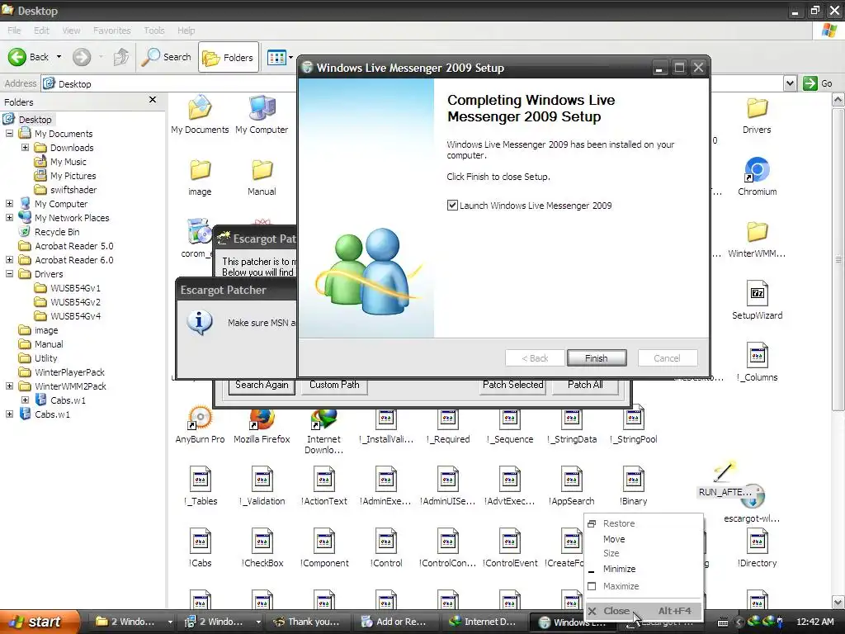Click Finish in Messenger Setup
The height and width of the screenshot is (634, 845).
[597, 358]
